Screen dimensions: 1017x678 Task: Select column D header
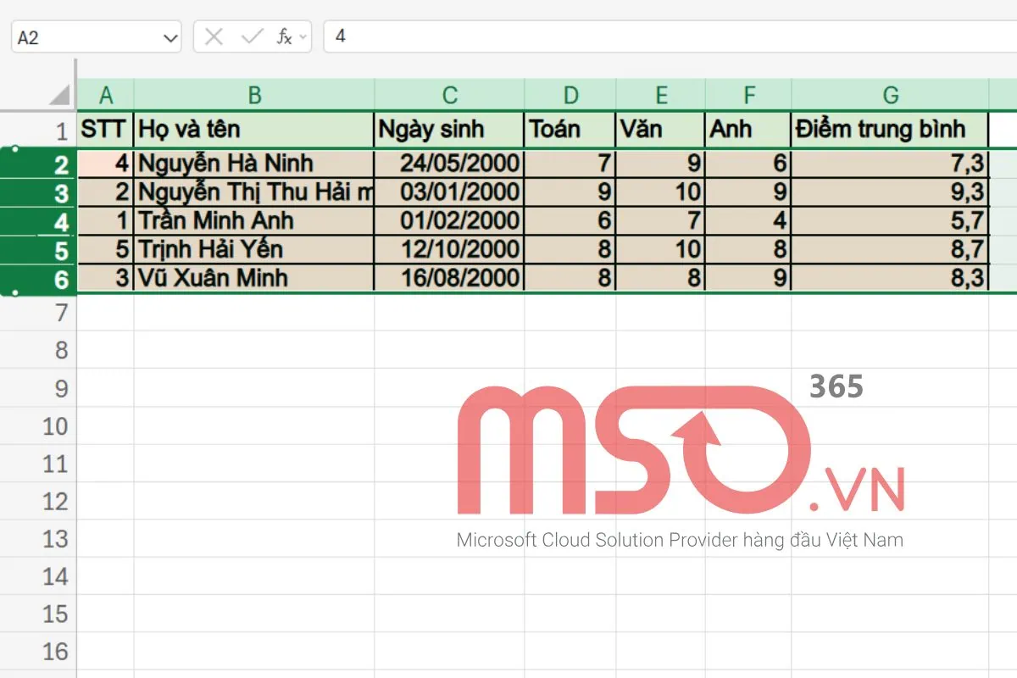[570, 95]
